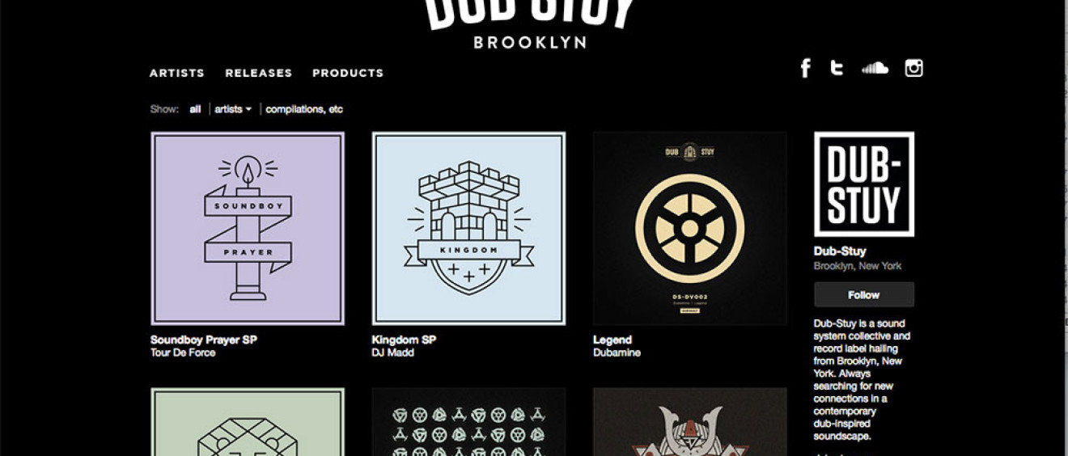The image size is (1068, 456).
Task: Click the Kingdom SP title link
Action: [404, 340]
